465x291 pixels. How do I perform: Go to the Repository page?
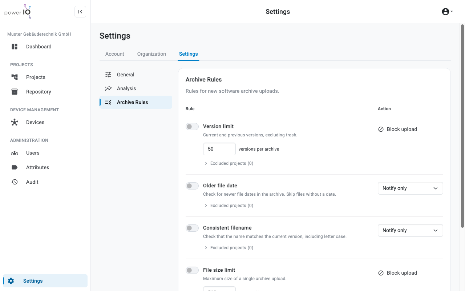(45, 92)
